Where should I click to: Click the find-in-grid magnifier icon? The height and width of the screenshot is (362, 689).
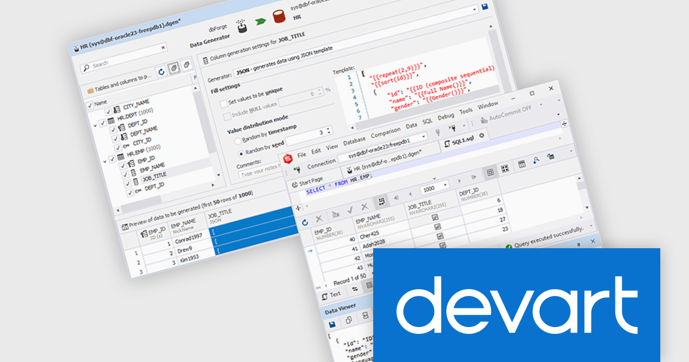pyautogui.click(x=536, y=161)
